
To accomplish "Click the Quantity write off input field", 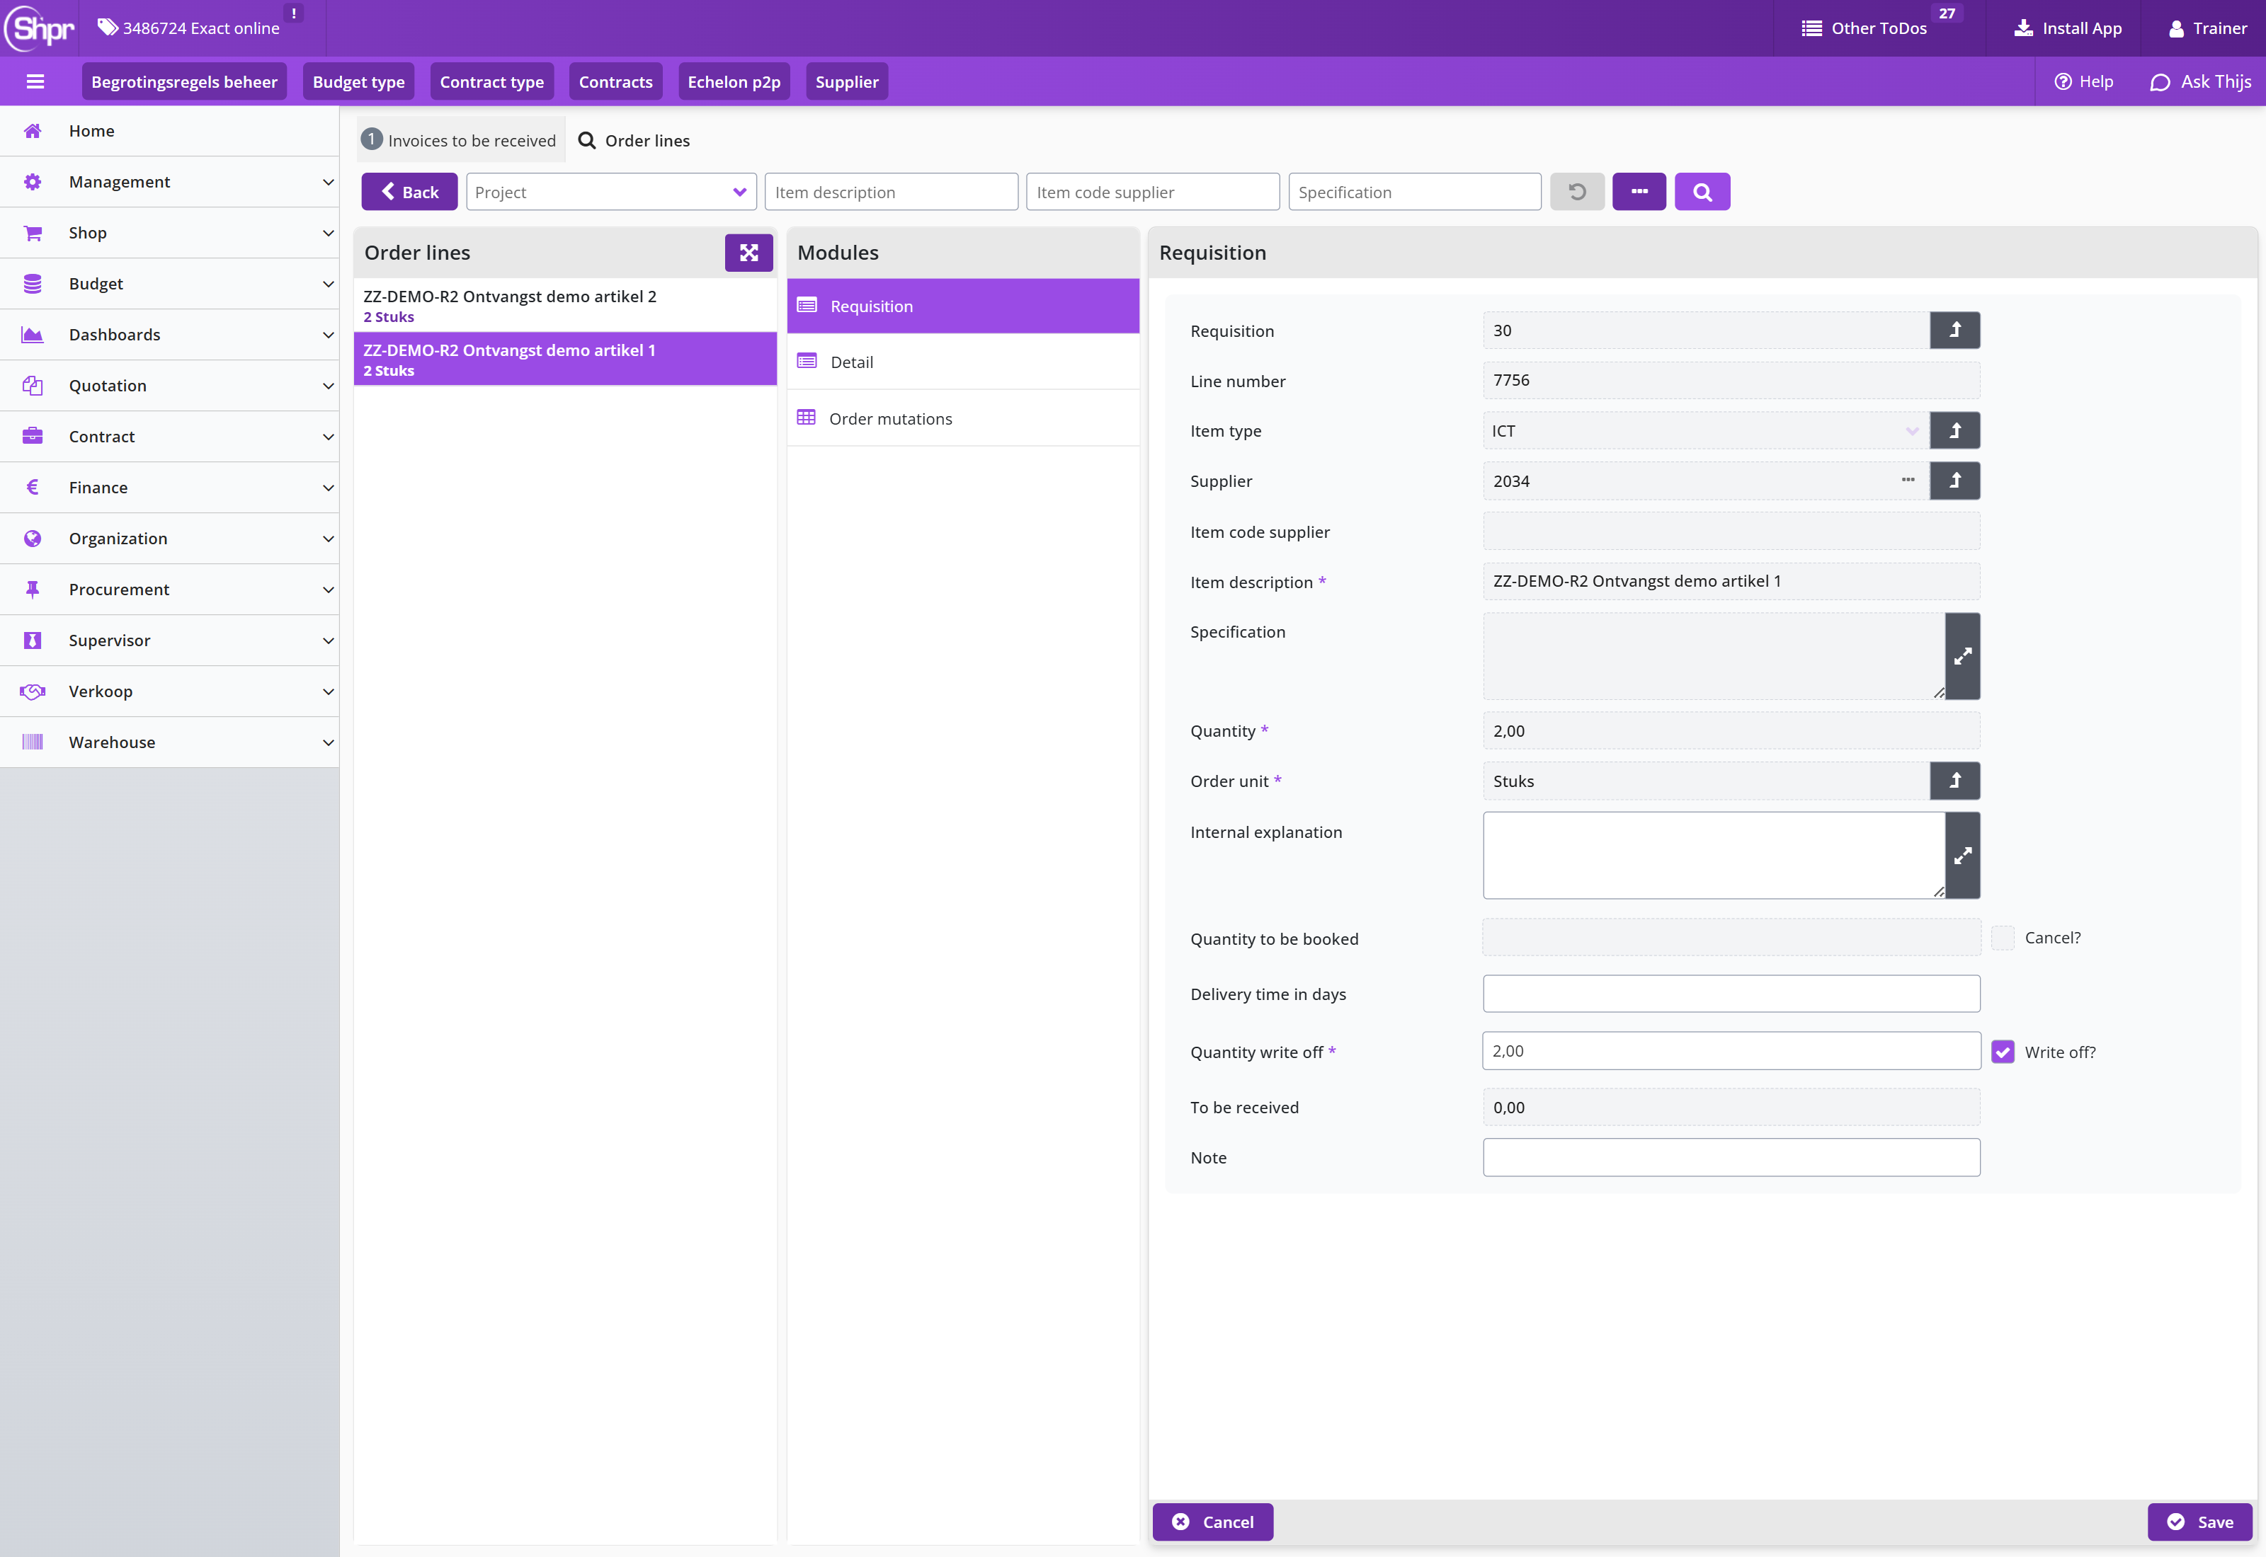I will point(1731,1052).
